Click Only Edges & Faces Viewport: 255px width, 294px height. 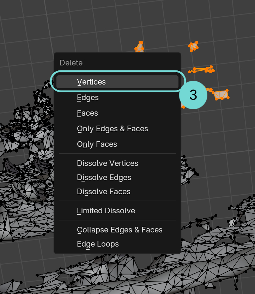pos(112,129)
